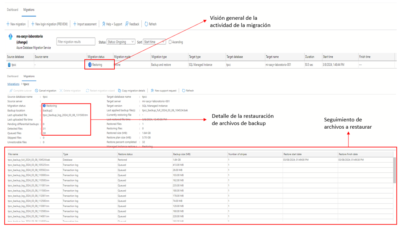Switch to Dashboard tab above the New migration toolbar
The width and height of the screenshot is (401, 230).
12,10
